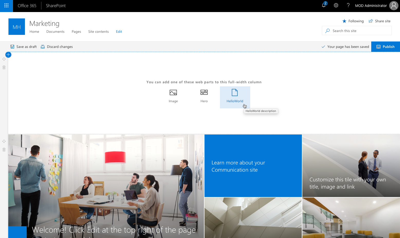
Task: Click the Edit navigation link
Action: click(x=119, y=32)
